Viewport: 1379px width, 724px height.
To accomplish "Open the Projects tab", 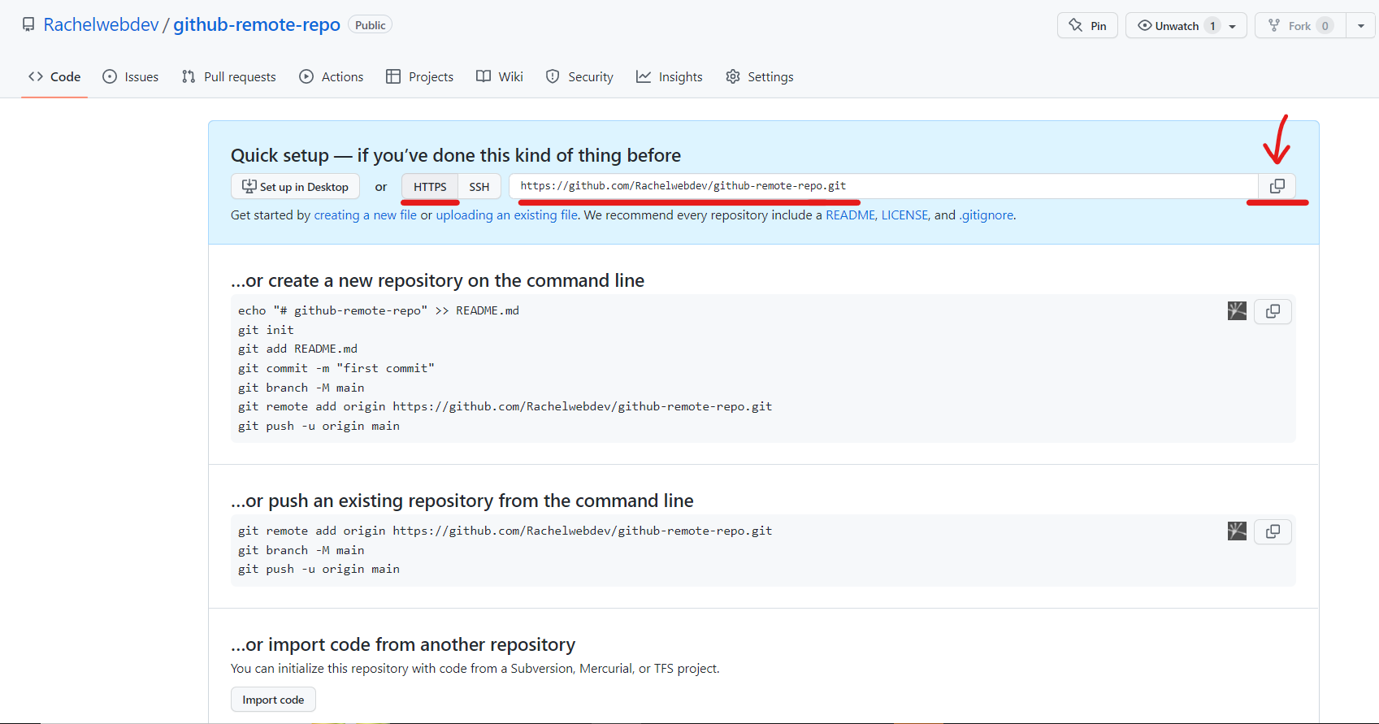I will (x=420, y=77).
